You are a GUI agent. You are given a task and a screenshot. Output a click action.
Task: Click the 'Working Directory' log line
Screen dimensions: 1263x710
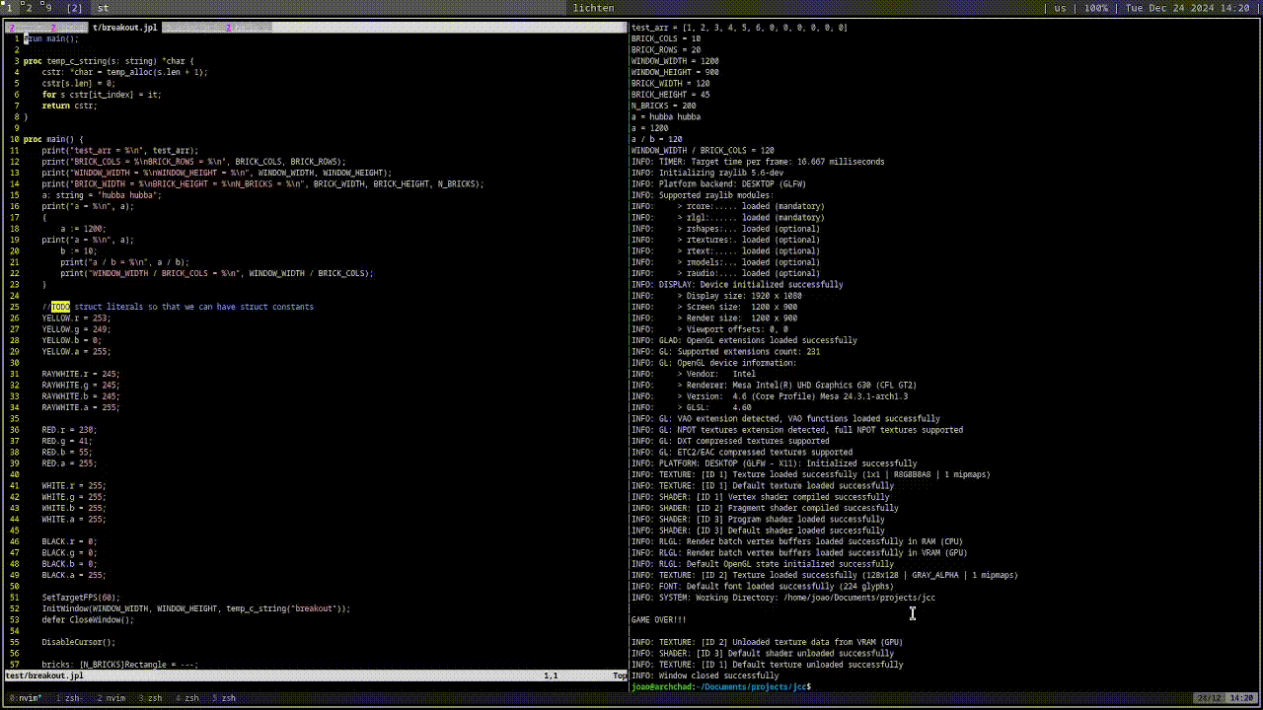click(x=783, y=598)
